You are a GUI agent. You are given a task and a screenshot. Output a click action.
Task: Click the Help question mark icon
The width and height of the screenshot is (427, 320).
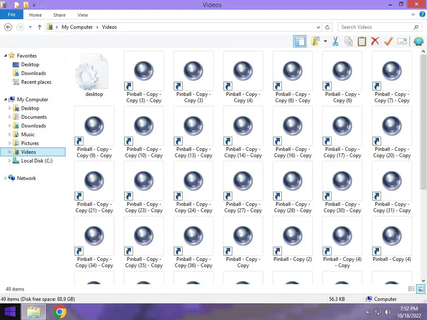[x=422, y=15]
